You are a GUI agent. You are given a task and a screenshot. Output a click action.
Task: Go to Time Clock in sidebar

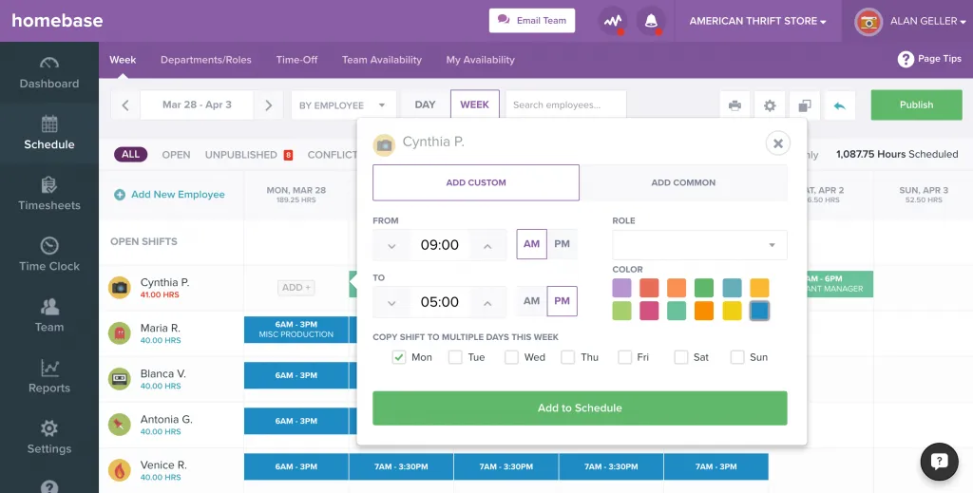(x=49, y=255)
